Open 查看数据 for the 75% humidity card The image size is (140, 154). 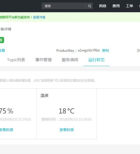(x=6, y=130)
